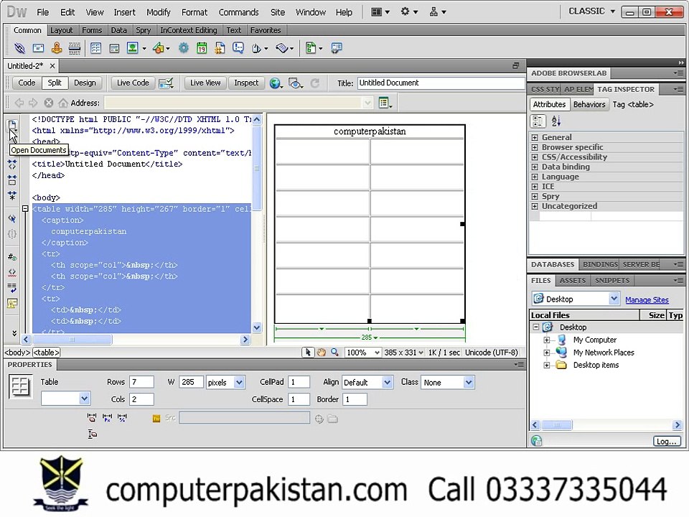Click the Tag Chooser icon
The height and width of the screenshot is (517, 689).
click(336, 48)
